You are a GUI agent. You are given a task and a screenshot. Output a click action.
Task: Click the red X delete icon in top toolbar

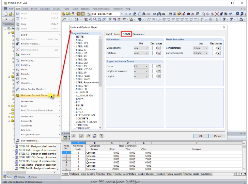coord(217,14)
